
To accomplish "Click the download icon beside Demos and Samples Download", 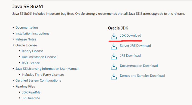I will click(114, 77).
